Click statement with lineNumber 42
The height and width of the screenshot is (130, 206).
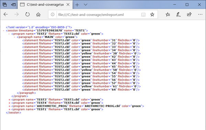(x=81, y=57)
